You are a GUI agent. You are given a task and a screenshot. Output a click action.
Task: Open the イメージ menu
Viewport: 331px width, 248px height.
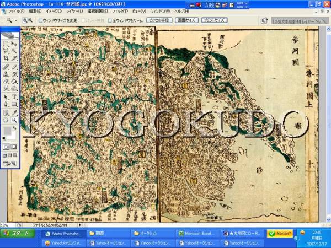pos(54,12)
